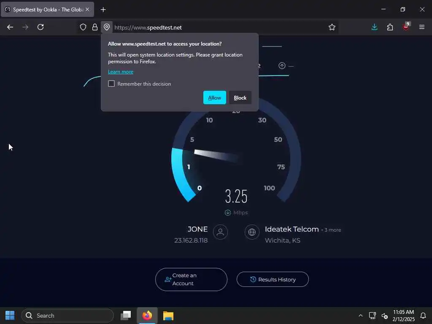This screenshot has width=432, height=324.
Task: Open the Firefox hamburger menu
Action: (421, 27)
